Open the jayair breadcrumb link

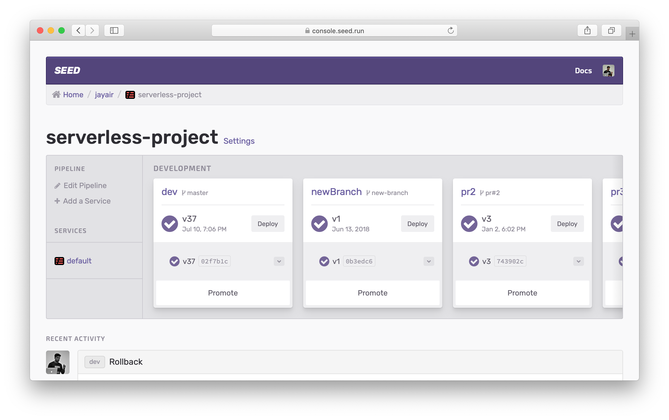pyautogui.click(x=104, y=95)
